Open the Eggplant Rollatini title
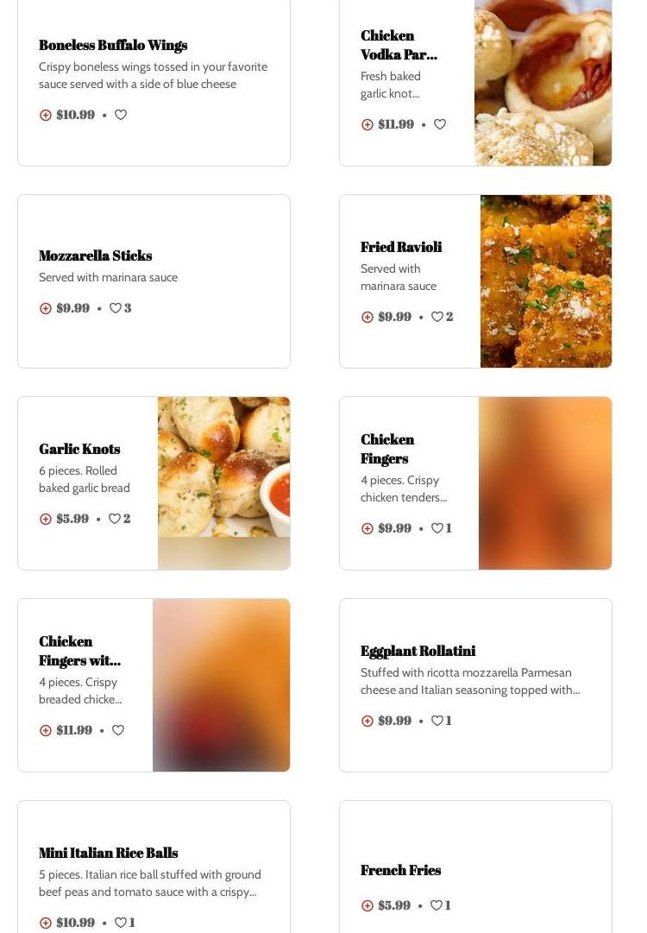647x933 pixels. pyautogui.click(x=418, y=651)
